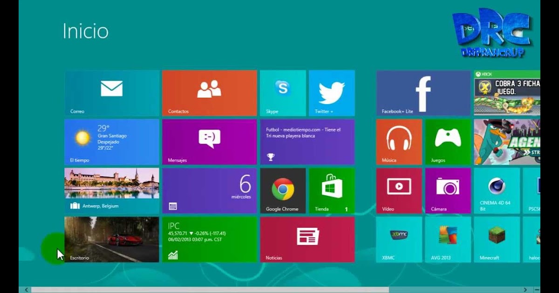Open the Cámara tile
Screen dimensions: 559x293
point(448,191)
